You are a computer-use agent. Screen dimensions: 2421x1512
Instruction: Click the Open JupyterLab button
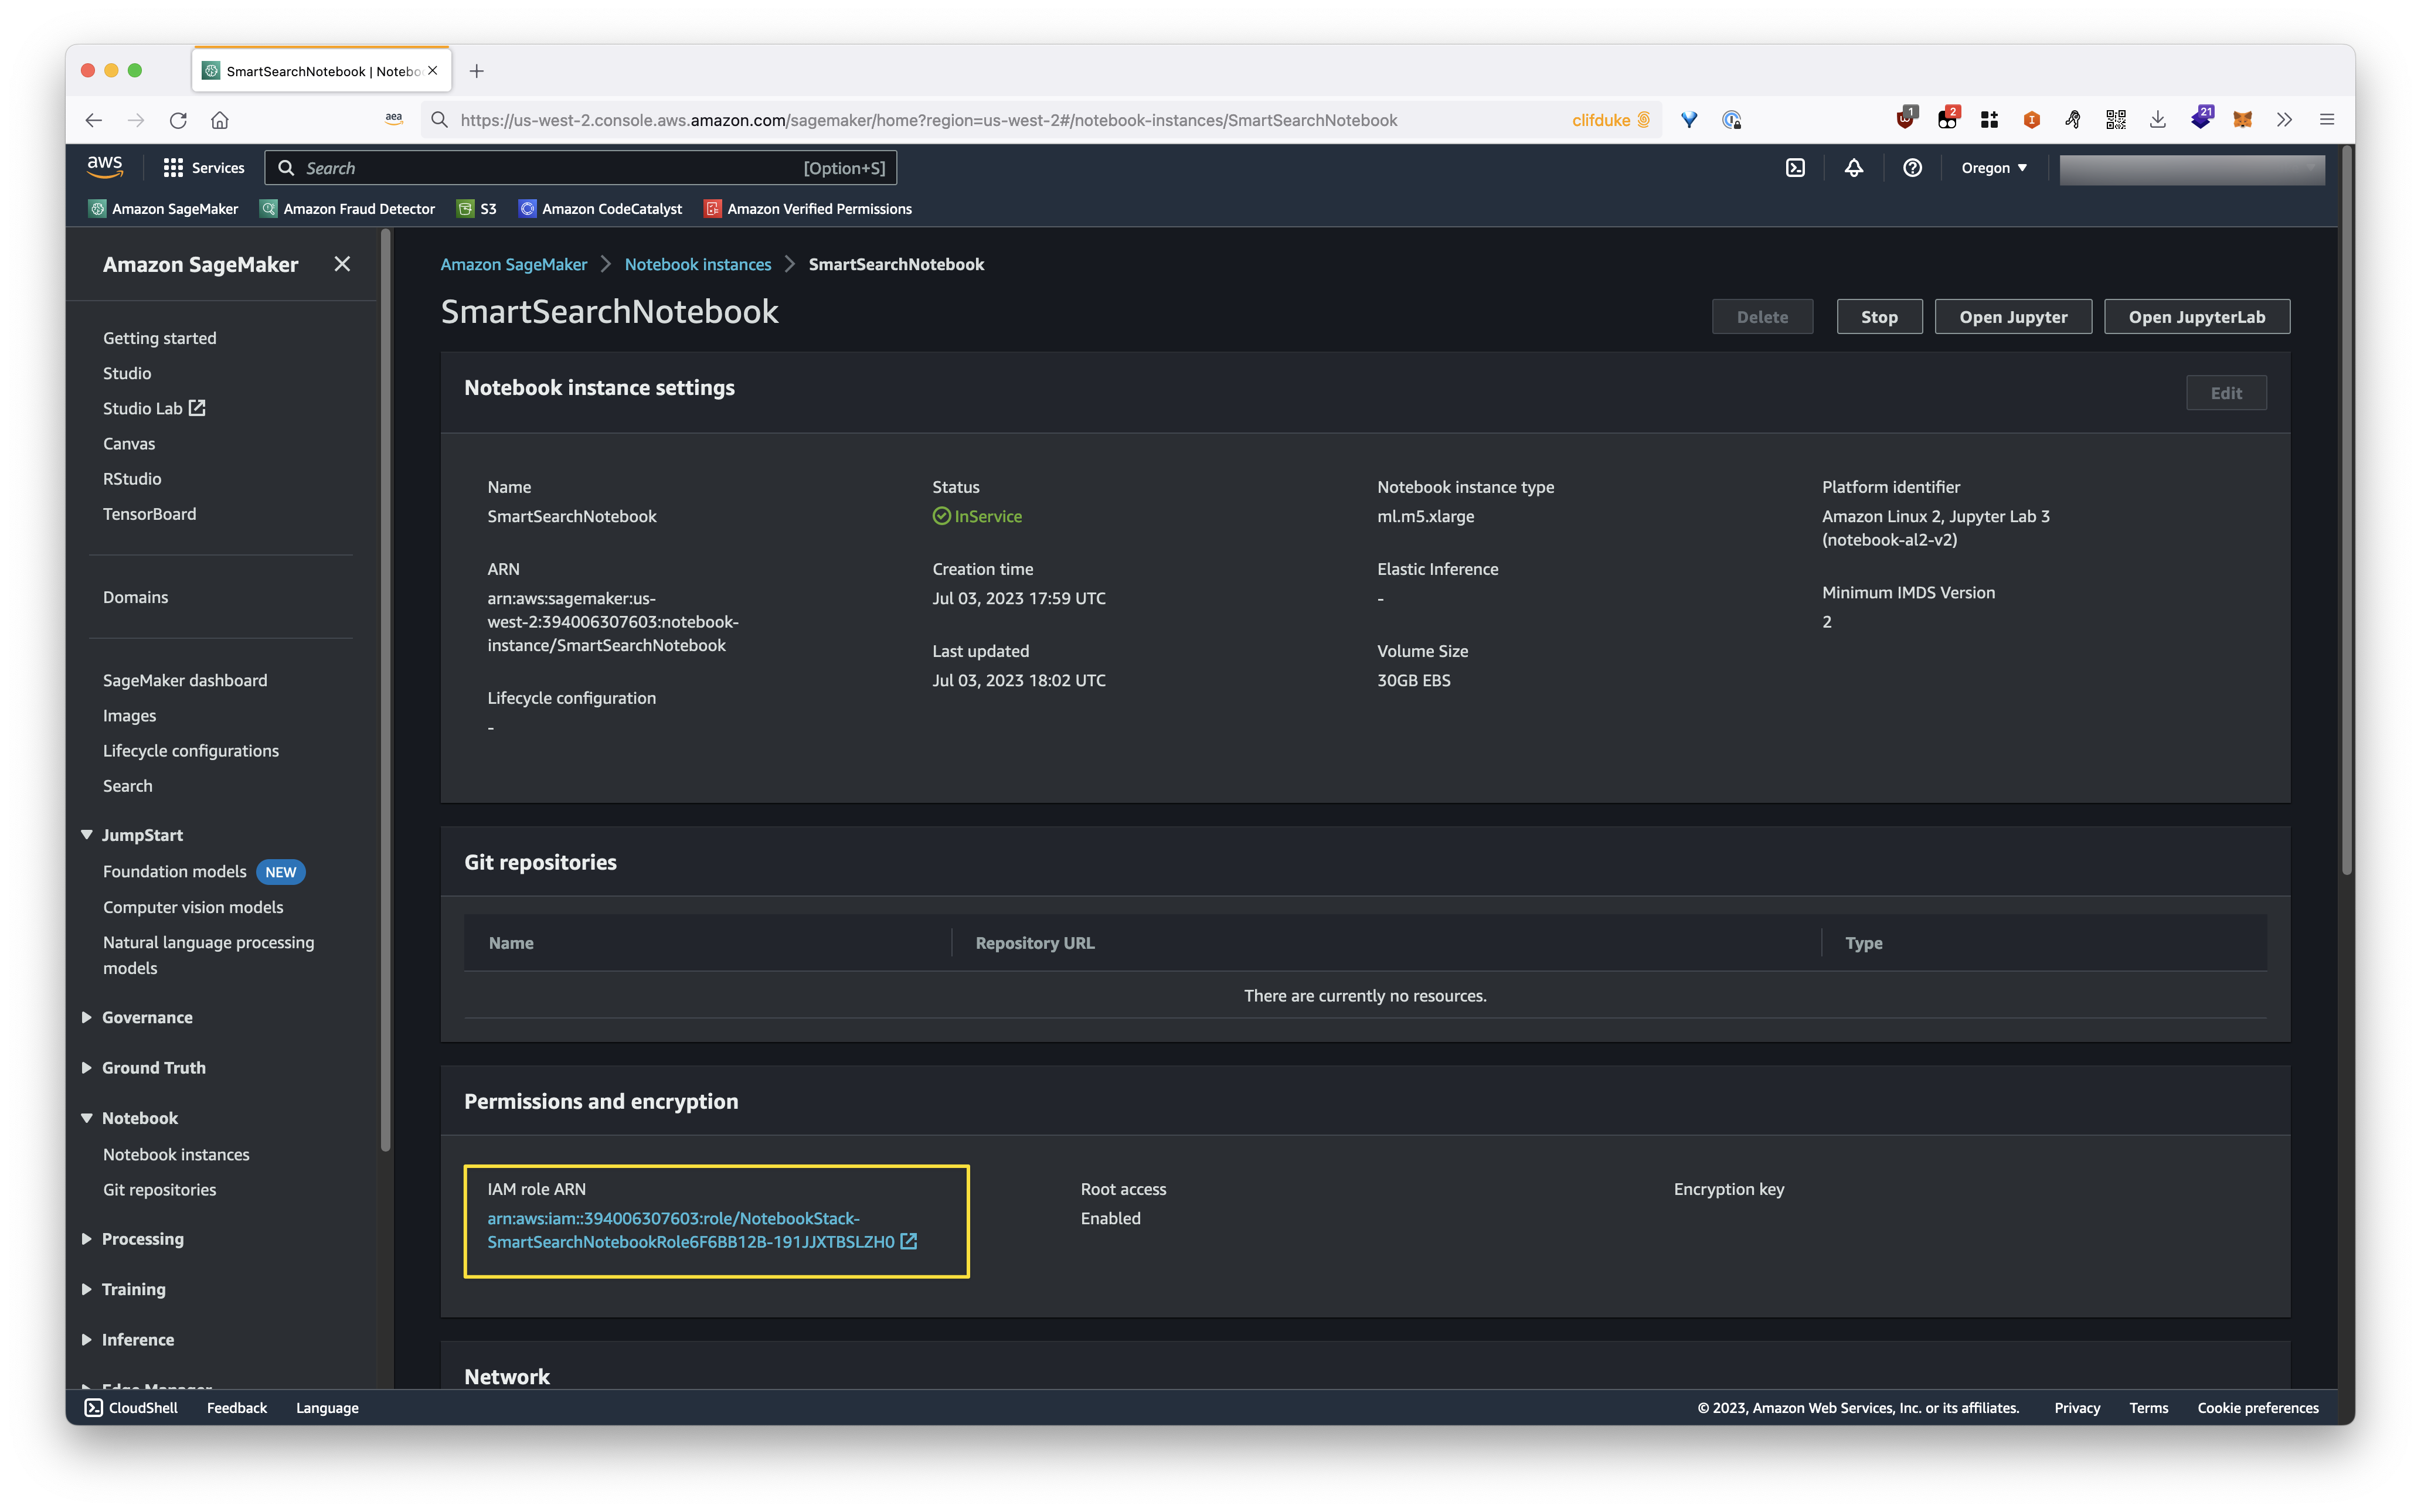tap(2196, 317)
